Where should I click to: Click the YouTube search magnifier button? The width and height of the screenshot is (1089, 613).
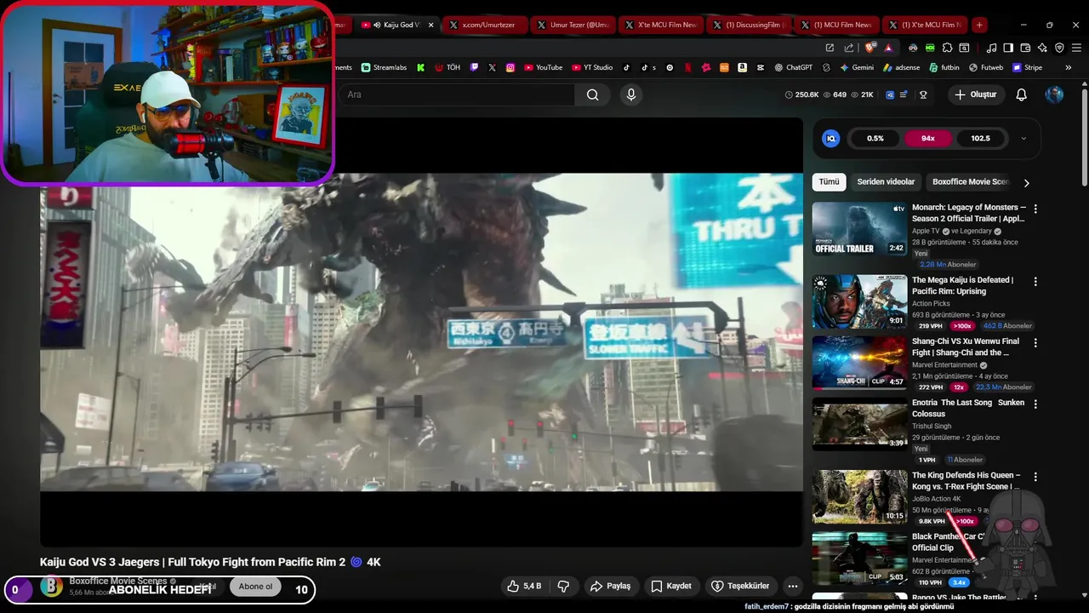point(593,95)
